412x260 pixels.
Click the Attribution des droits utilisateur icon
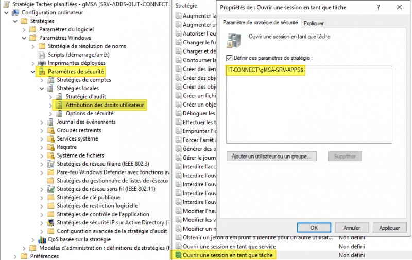pyautogui.click(x=59, y=105)
